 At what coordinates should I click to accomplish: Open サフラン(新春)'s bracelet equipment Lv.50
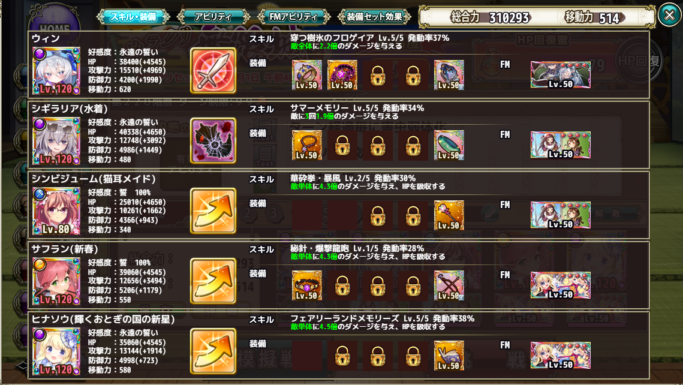click(x=306, y=285)
